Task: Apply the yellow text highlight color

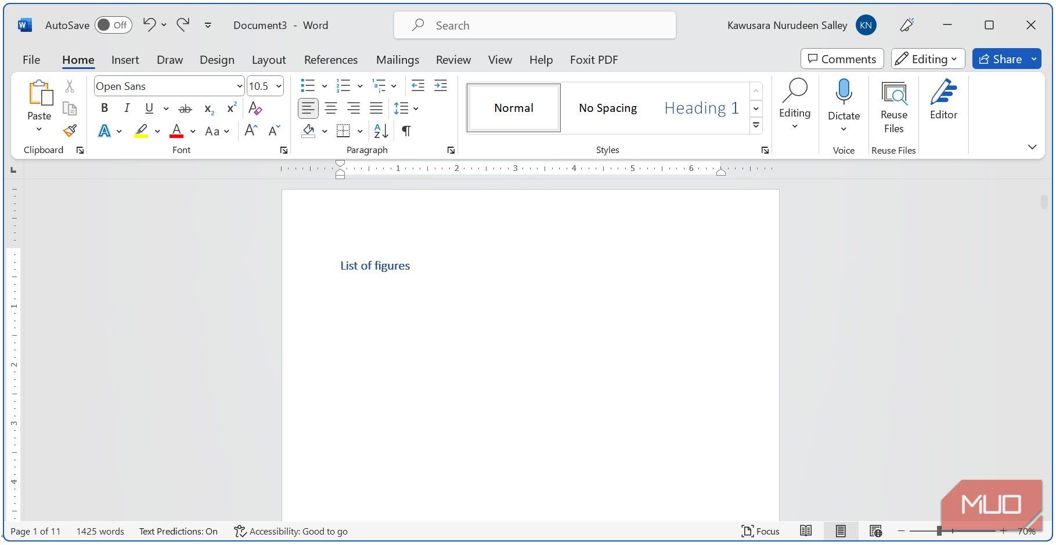Action: [x=141, y=131]
